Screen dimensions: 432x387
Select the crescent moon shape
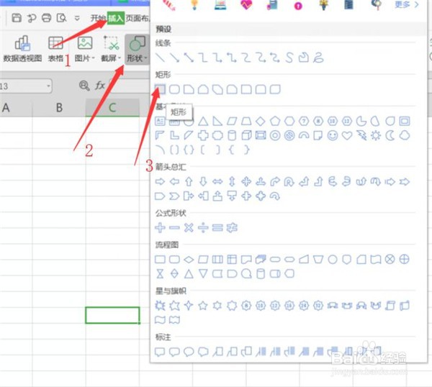[x=390, y=135]
